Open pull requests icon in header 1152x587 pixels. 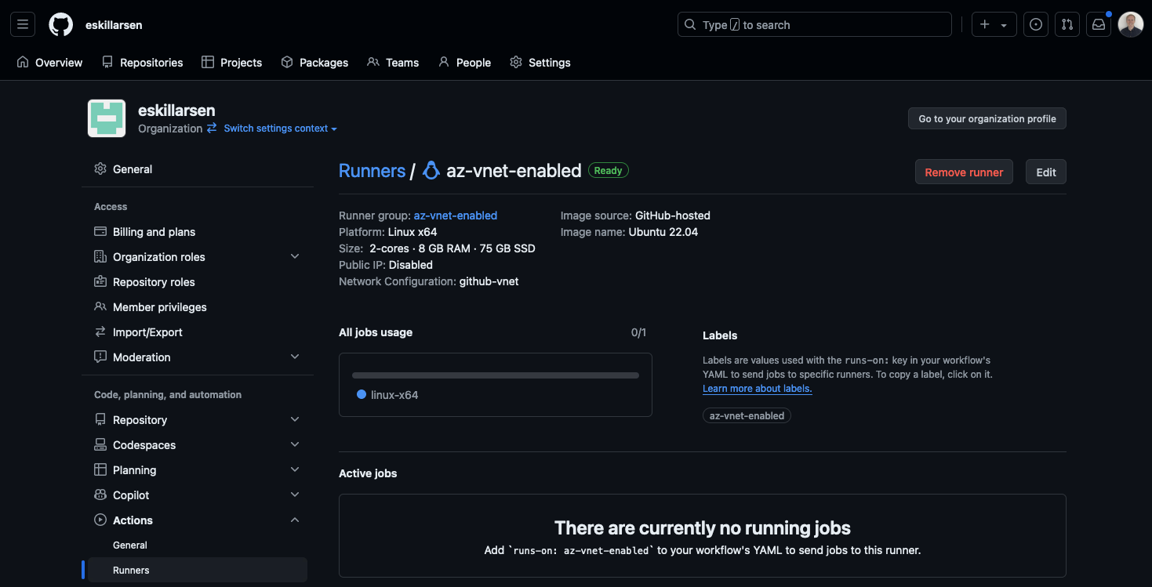(1067, 24)
